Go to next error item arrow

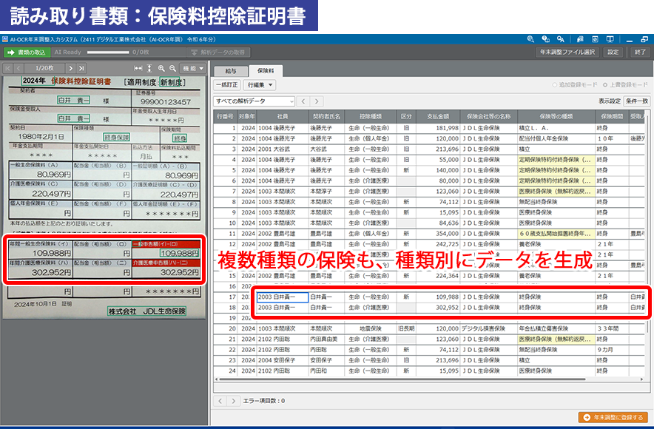[x=233, y=400]
